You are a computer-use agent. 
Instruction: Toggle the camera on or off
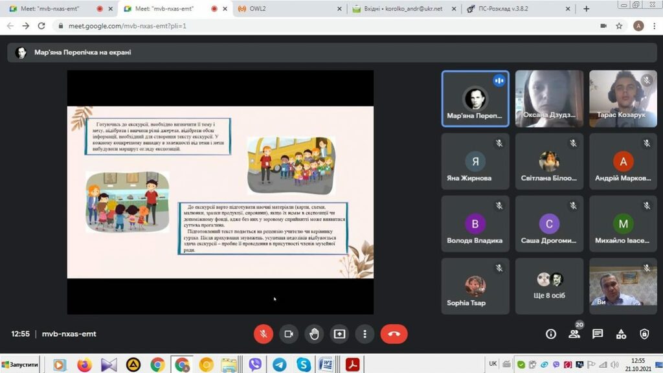pos(289,333)
